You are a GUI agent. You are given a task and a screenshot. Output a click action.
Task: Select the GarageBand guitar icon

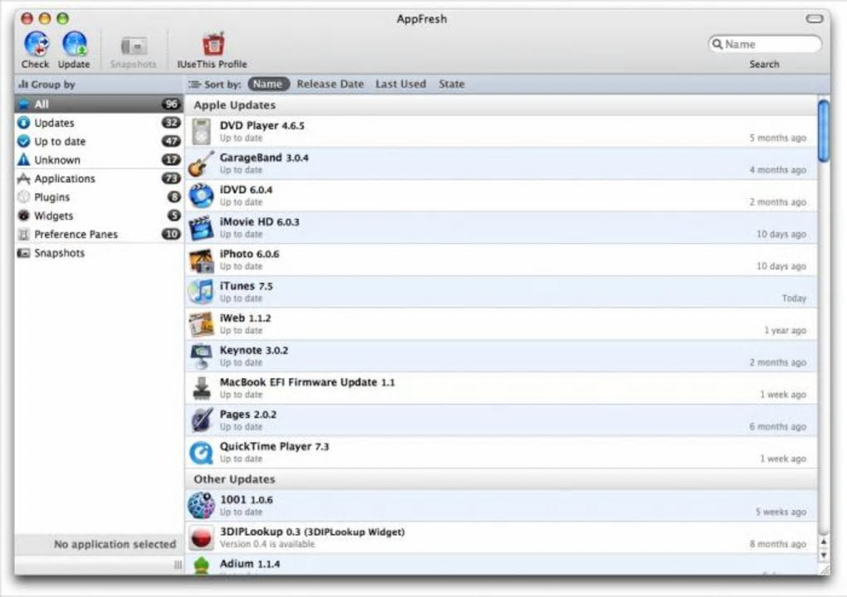[201, 163]
